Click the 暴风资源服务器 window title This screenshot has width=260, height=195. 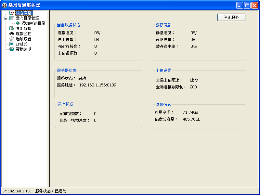[24, 5]
